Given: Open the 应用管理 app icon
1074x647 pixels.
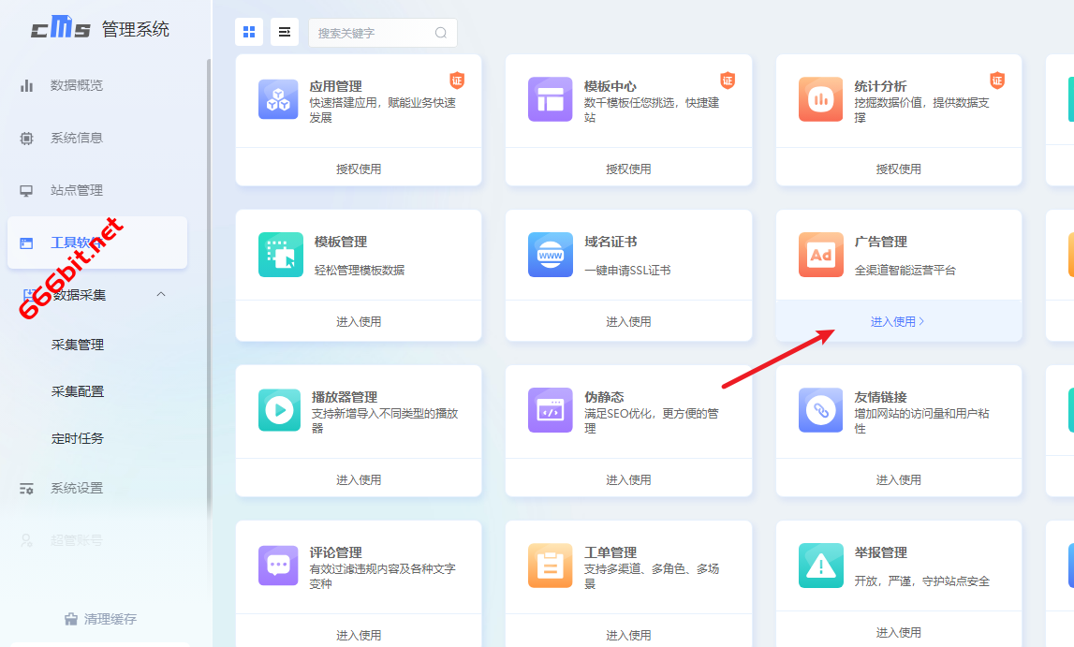Looking at the screenshot, I should (x=277, y=99).
